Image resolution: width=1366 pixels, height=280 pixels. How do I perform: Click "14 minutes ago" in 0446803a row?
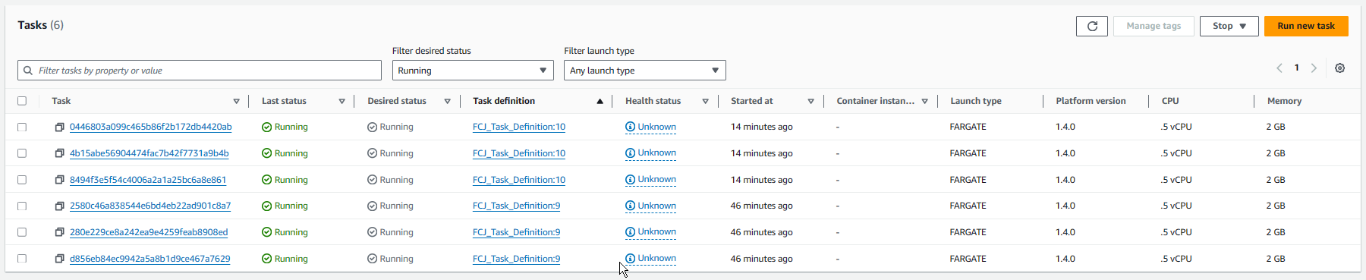762,127
